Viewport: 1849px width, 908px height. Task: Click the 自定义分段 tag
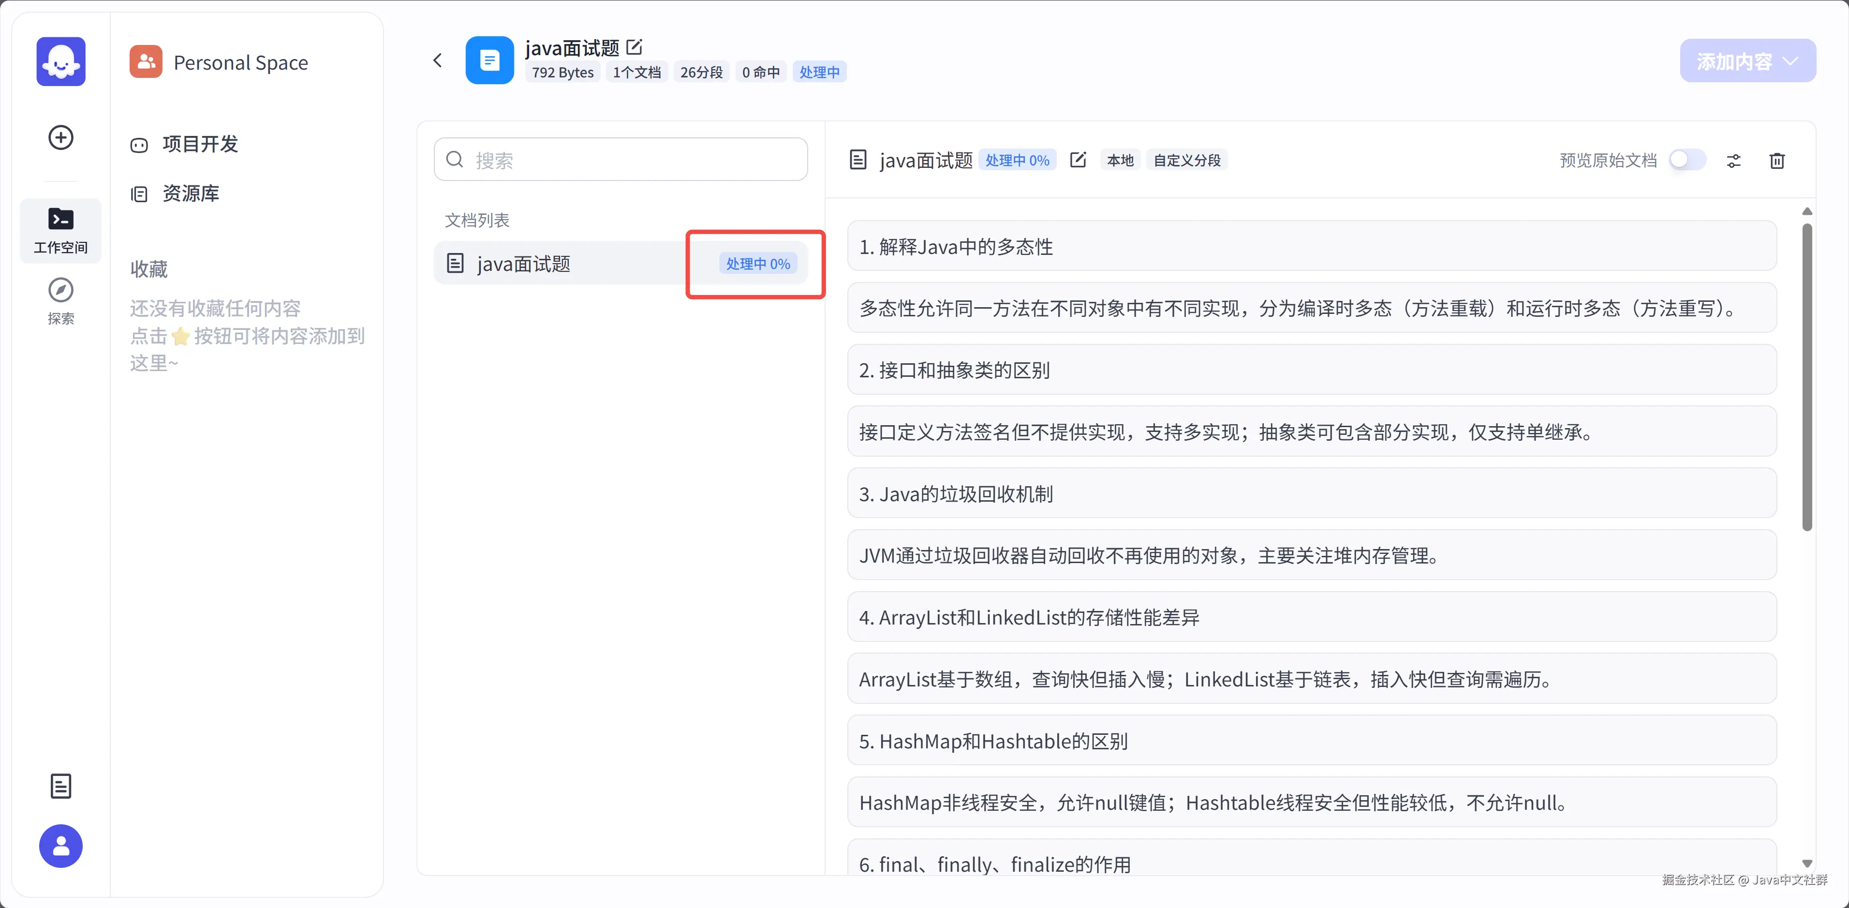(x=1186, y=160)
